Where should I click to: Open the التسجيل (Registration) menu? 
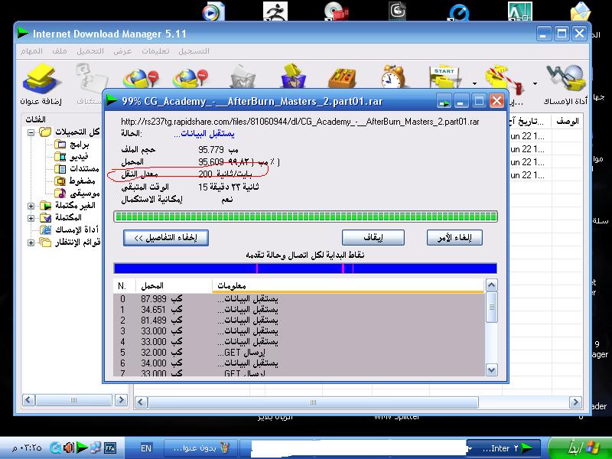[x=194, y=51]
